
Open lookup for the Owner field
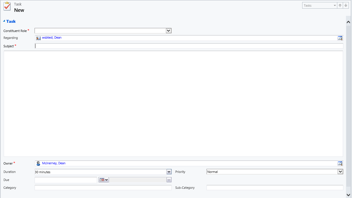pyautogui.click(x=340, y=163)
